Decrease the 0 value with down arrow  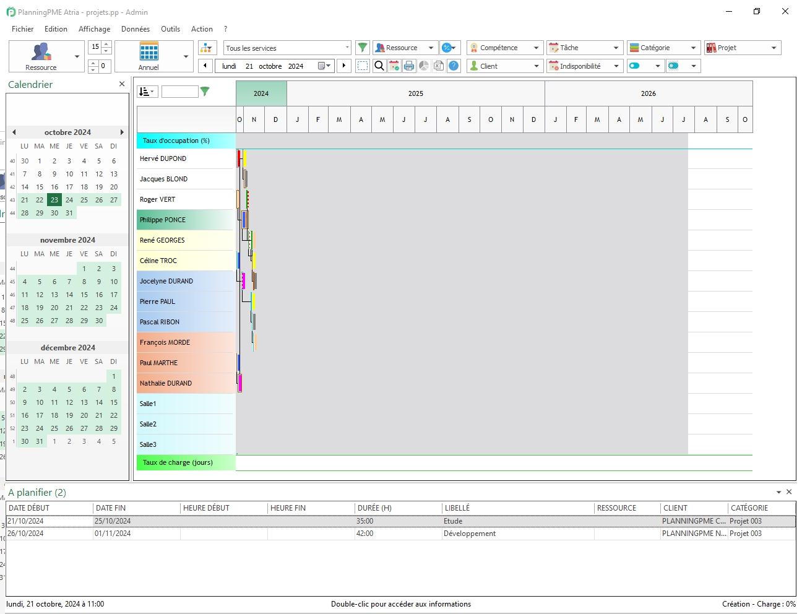93,69
